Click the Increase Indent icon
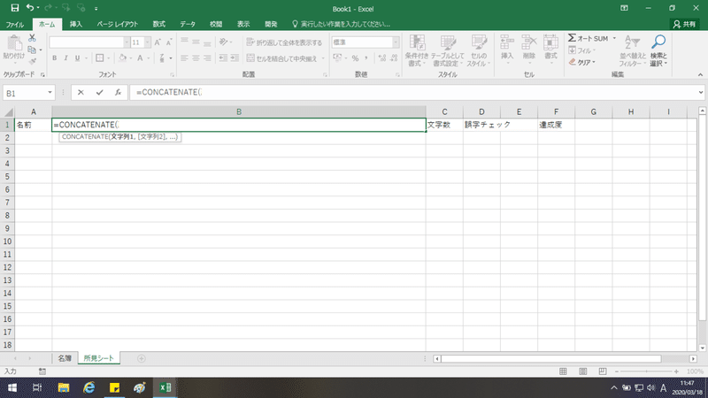 (x=235, y=57)
